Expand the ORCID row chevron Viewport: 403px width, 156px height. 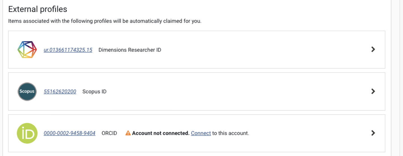[x=373, y=133]
